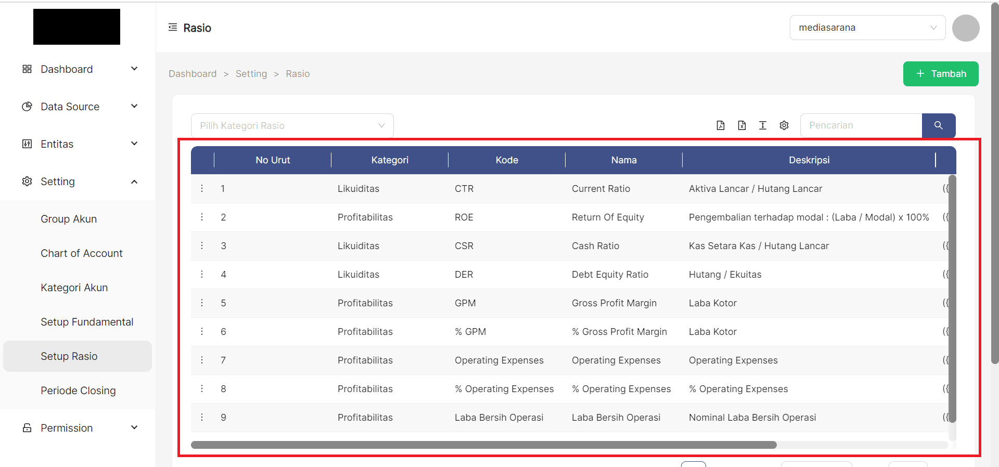Open the mediasarana entity selector
Screen dimensions: 999x467
tap(867, 28)
